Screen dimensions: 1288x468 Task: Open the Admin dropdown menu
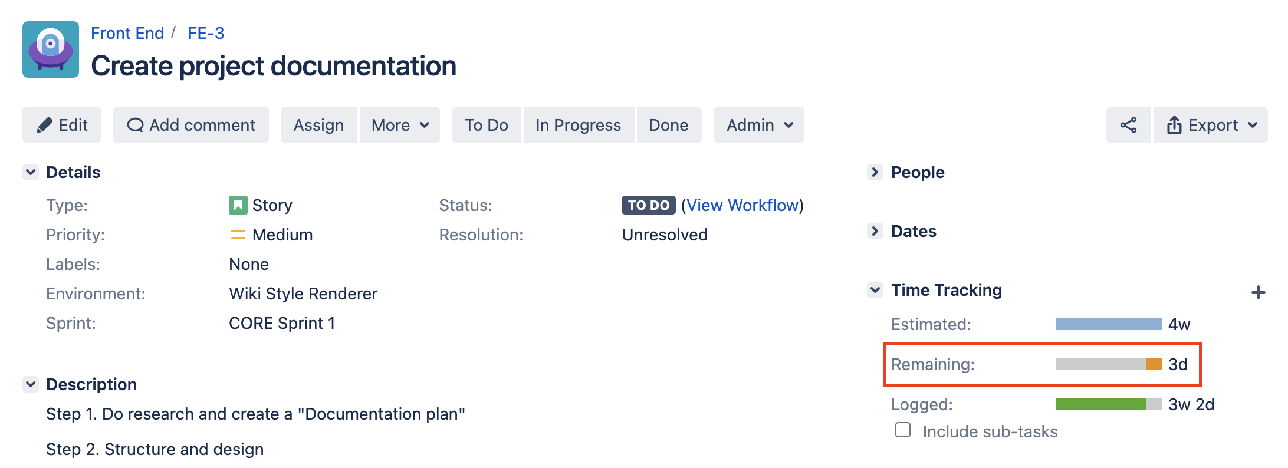pos(759,125)
